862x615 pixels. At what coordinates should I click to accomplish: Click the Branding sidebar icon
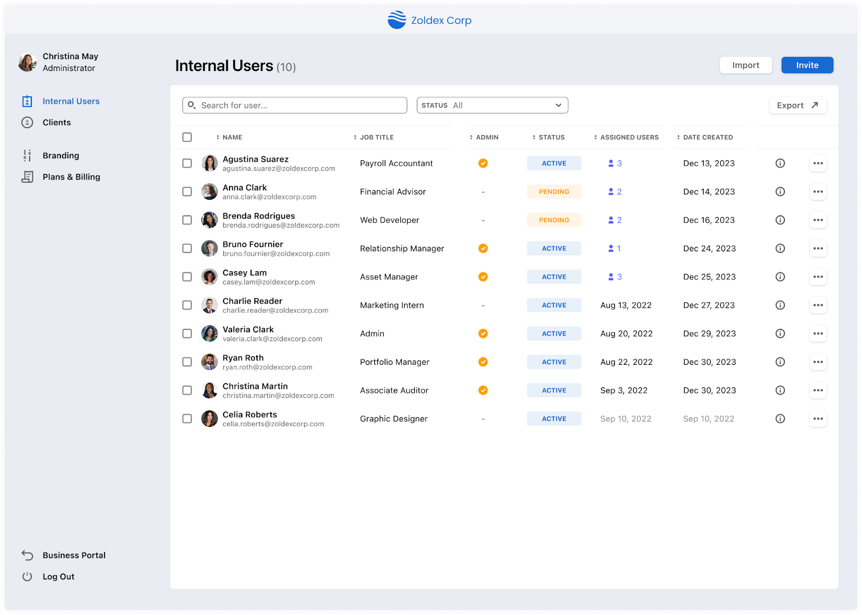click(x=27, y=155)
